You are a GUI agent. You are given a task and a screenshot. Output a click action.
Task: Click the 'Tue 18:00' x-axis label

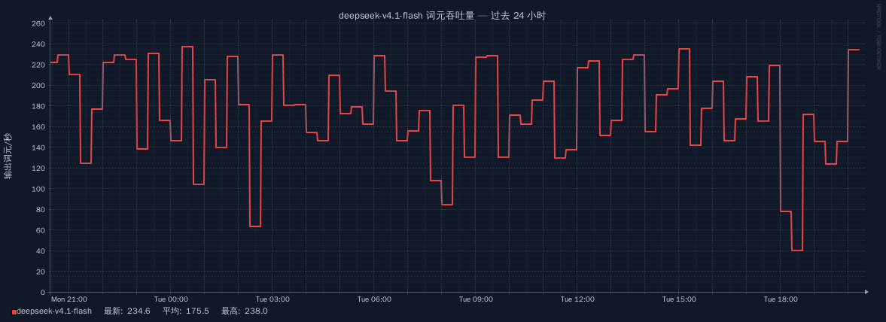(781, 299)
